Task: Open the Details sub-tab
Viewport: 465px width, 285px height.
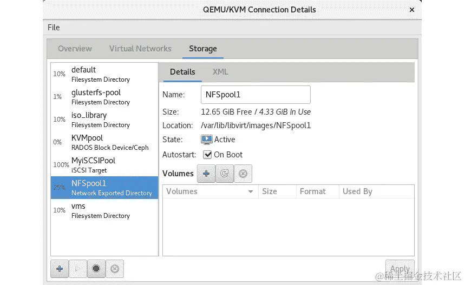Action: click(x=182, y=72)
